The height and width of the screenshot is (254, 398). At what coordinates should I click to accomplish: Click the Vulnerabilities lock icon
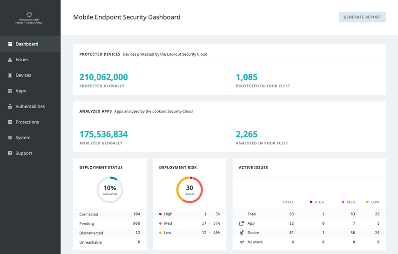(x=10, y=106)
